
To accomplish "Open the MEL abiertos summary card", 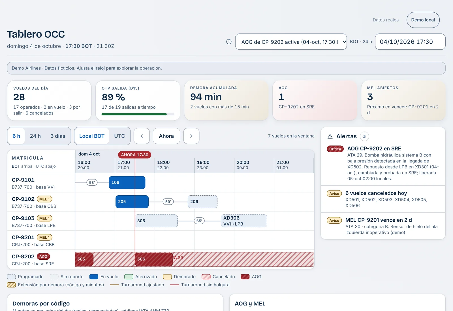I will click(x=403, y=101).
